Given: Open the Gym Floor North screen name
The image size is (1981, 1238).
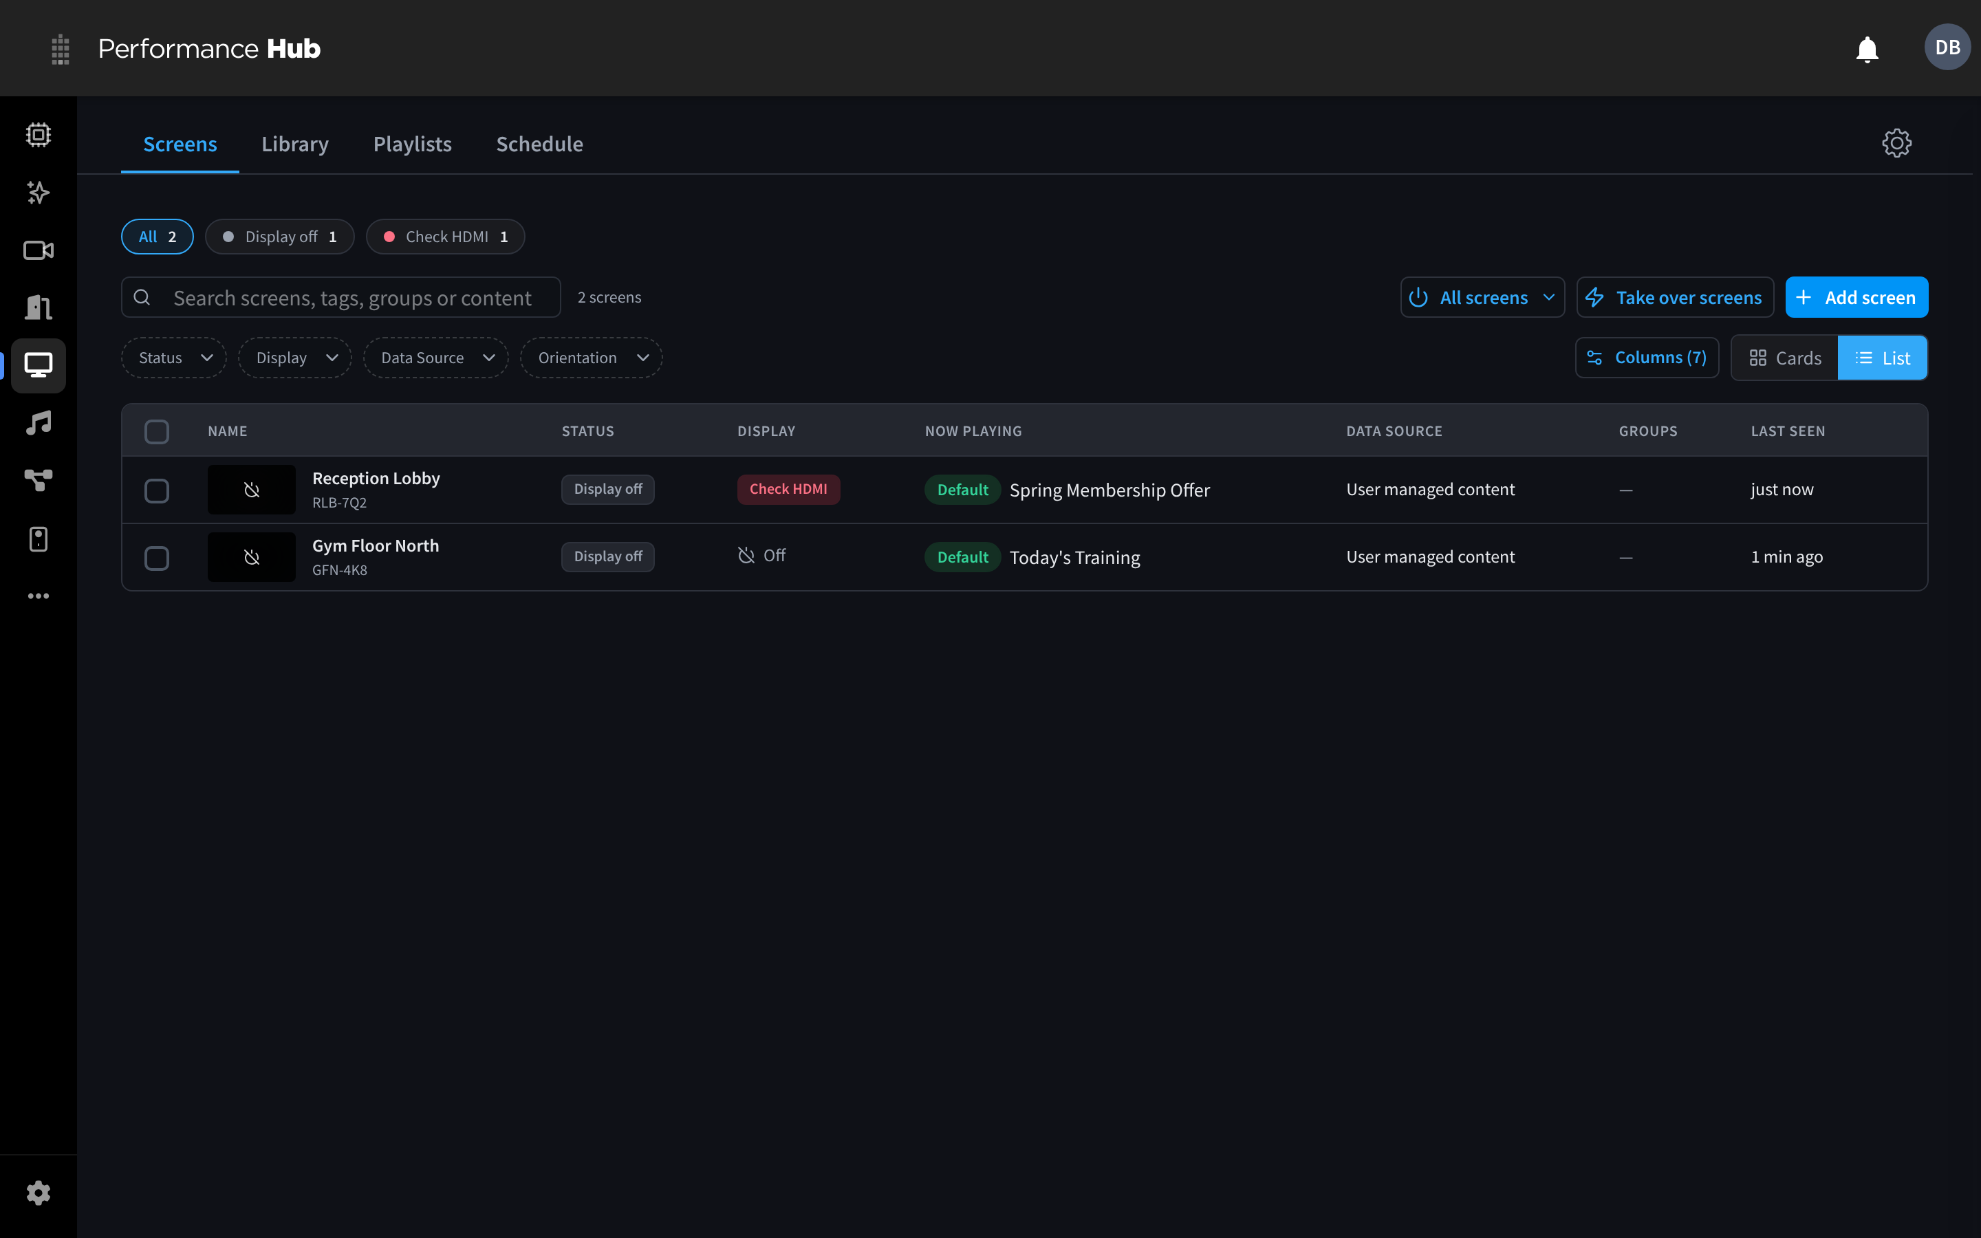Looking at the screenshot, I should (x=376, y=545).
